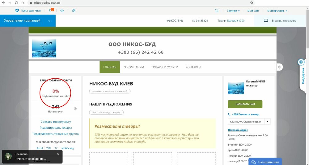Expand the Управление компанией menu

click(28, 21)
